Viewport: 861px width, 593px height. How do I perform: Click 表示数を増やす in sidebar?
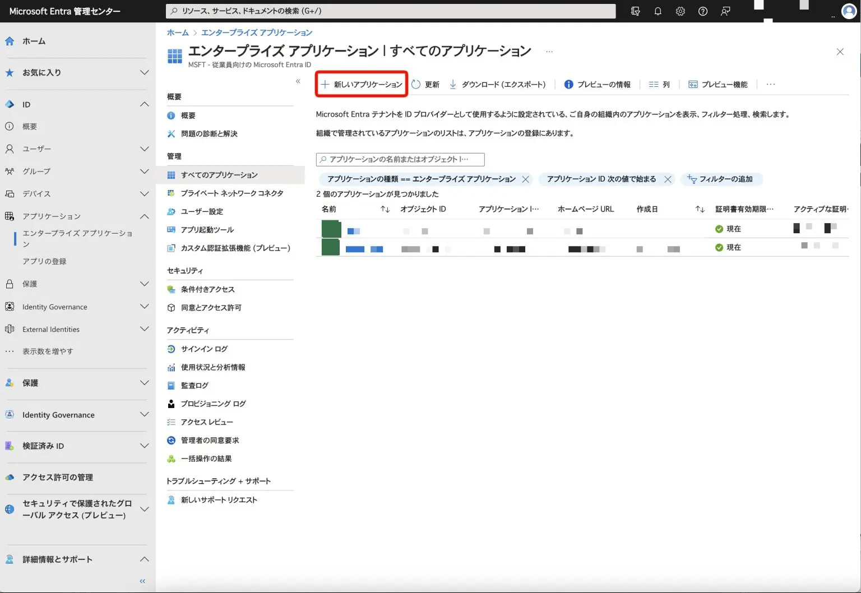[48, 351]
